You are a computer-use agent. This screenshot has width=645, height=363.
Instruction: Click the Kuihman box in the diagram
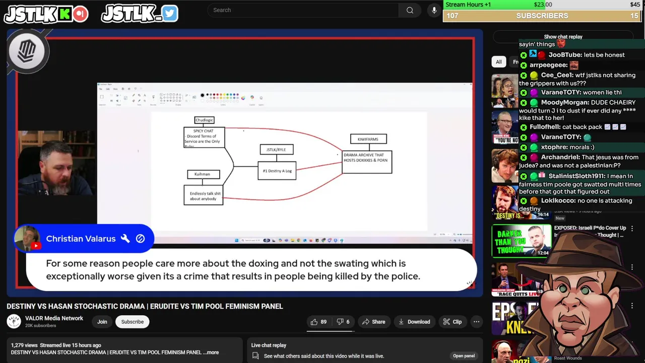(204, 174)
